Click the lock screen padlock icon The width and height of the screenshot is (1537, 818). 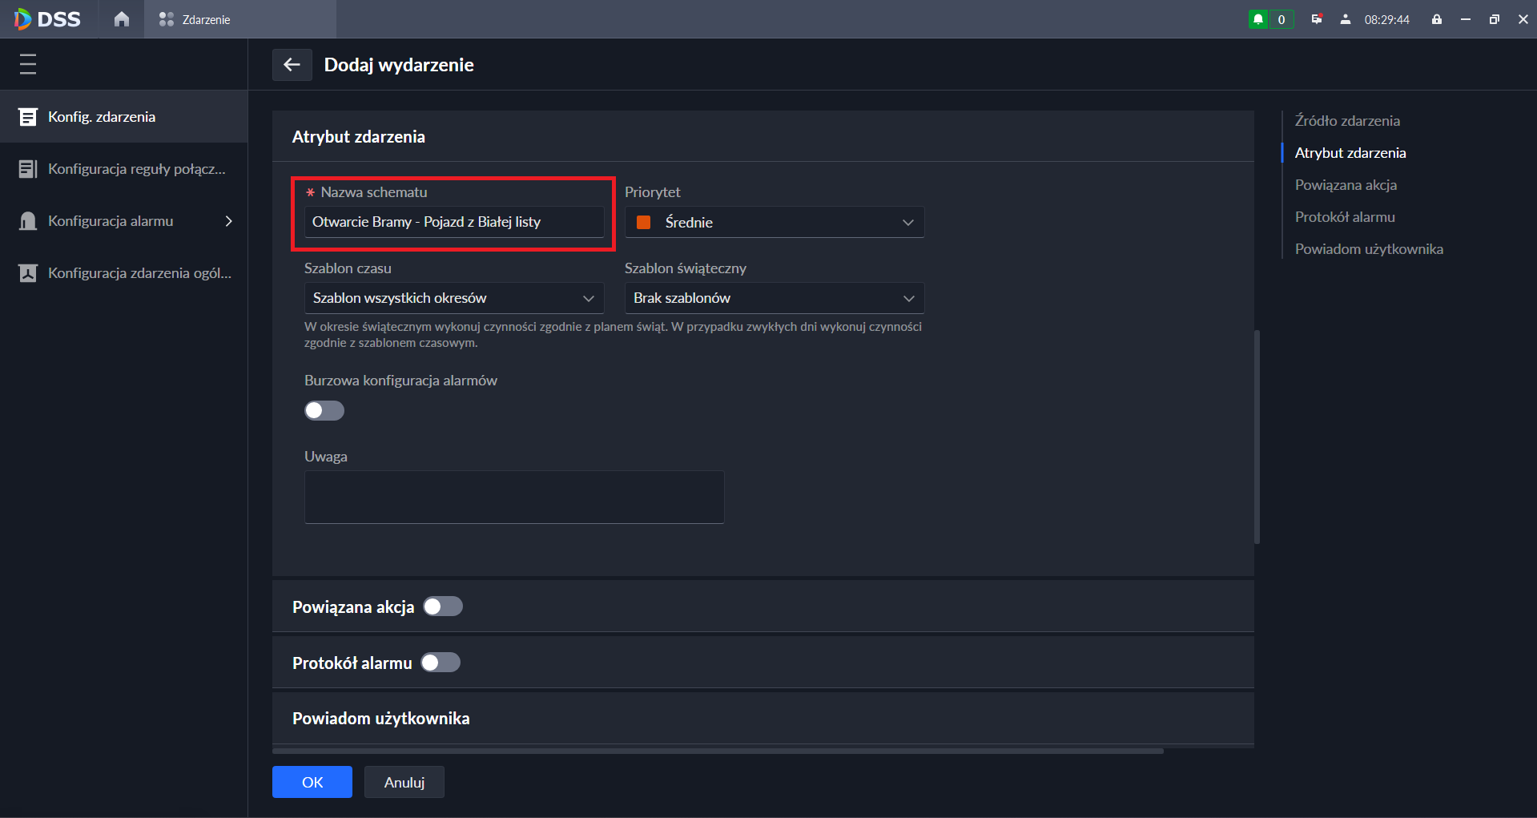click(1437, 19)
